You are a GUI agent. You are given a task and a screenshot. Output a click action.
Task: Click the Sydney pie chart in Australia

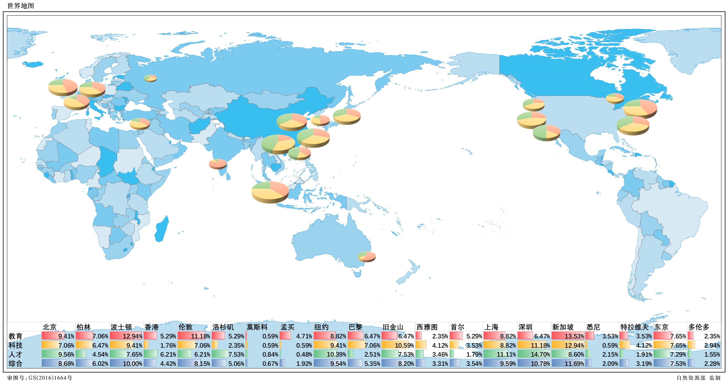[x=367, y=256]
